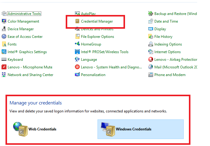Open Date and Time link
210x146 pixels.
pos(166,21)
